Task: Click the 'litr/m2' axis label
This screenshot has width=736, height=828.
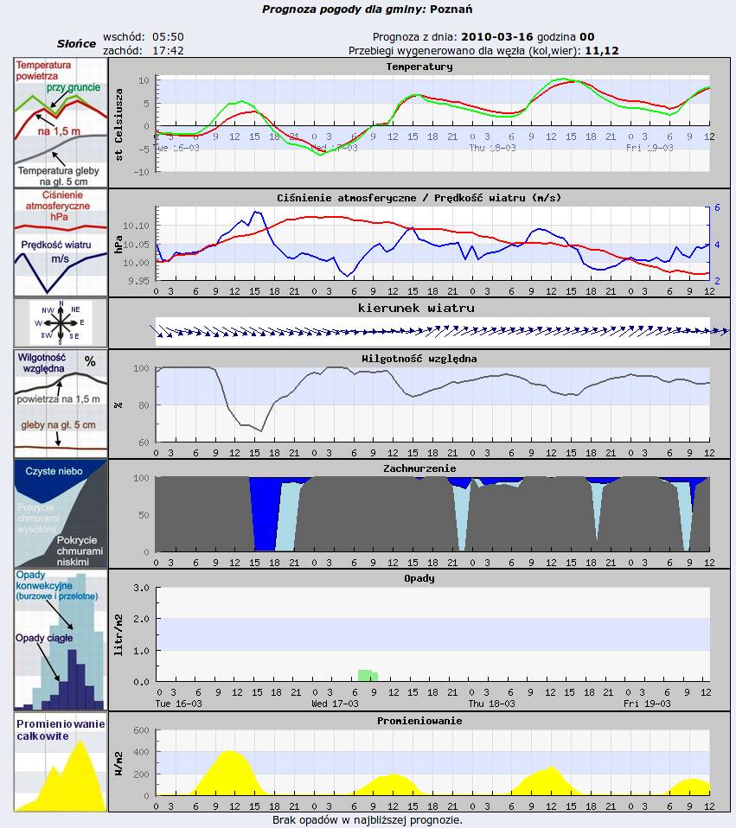Action: (118, 635)
